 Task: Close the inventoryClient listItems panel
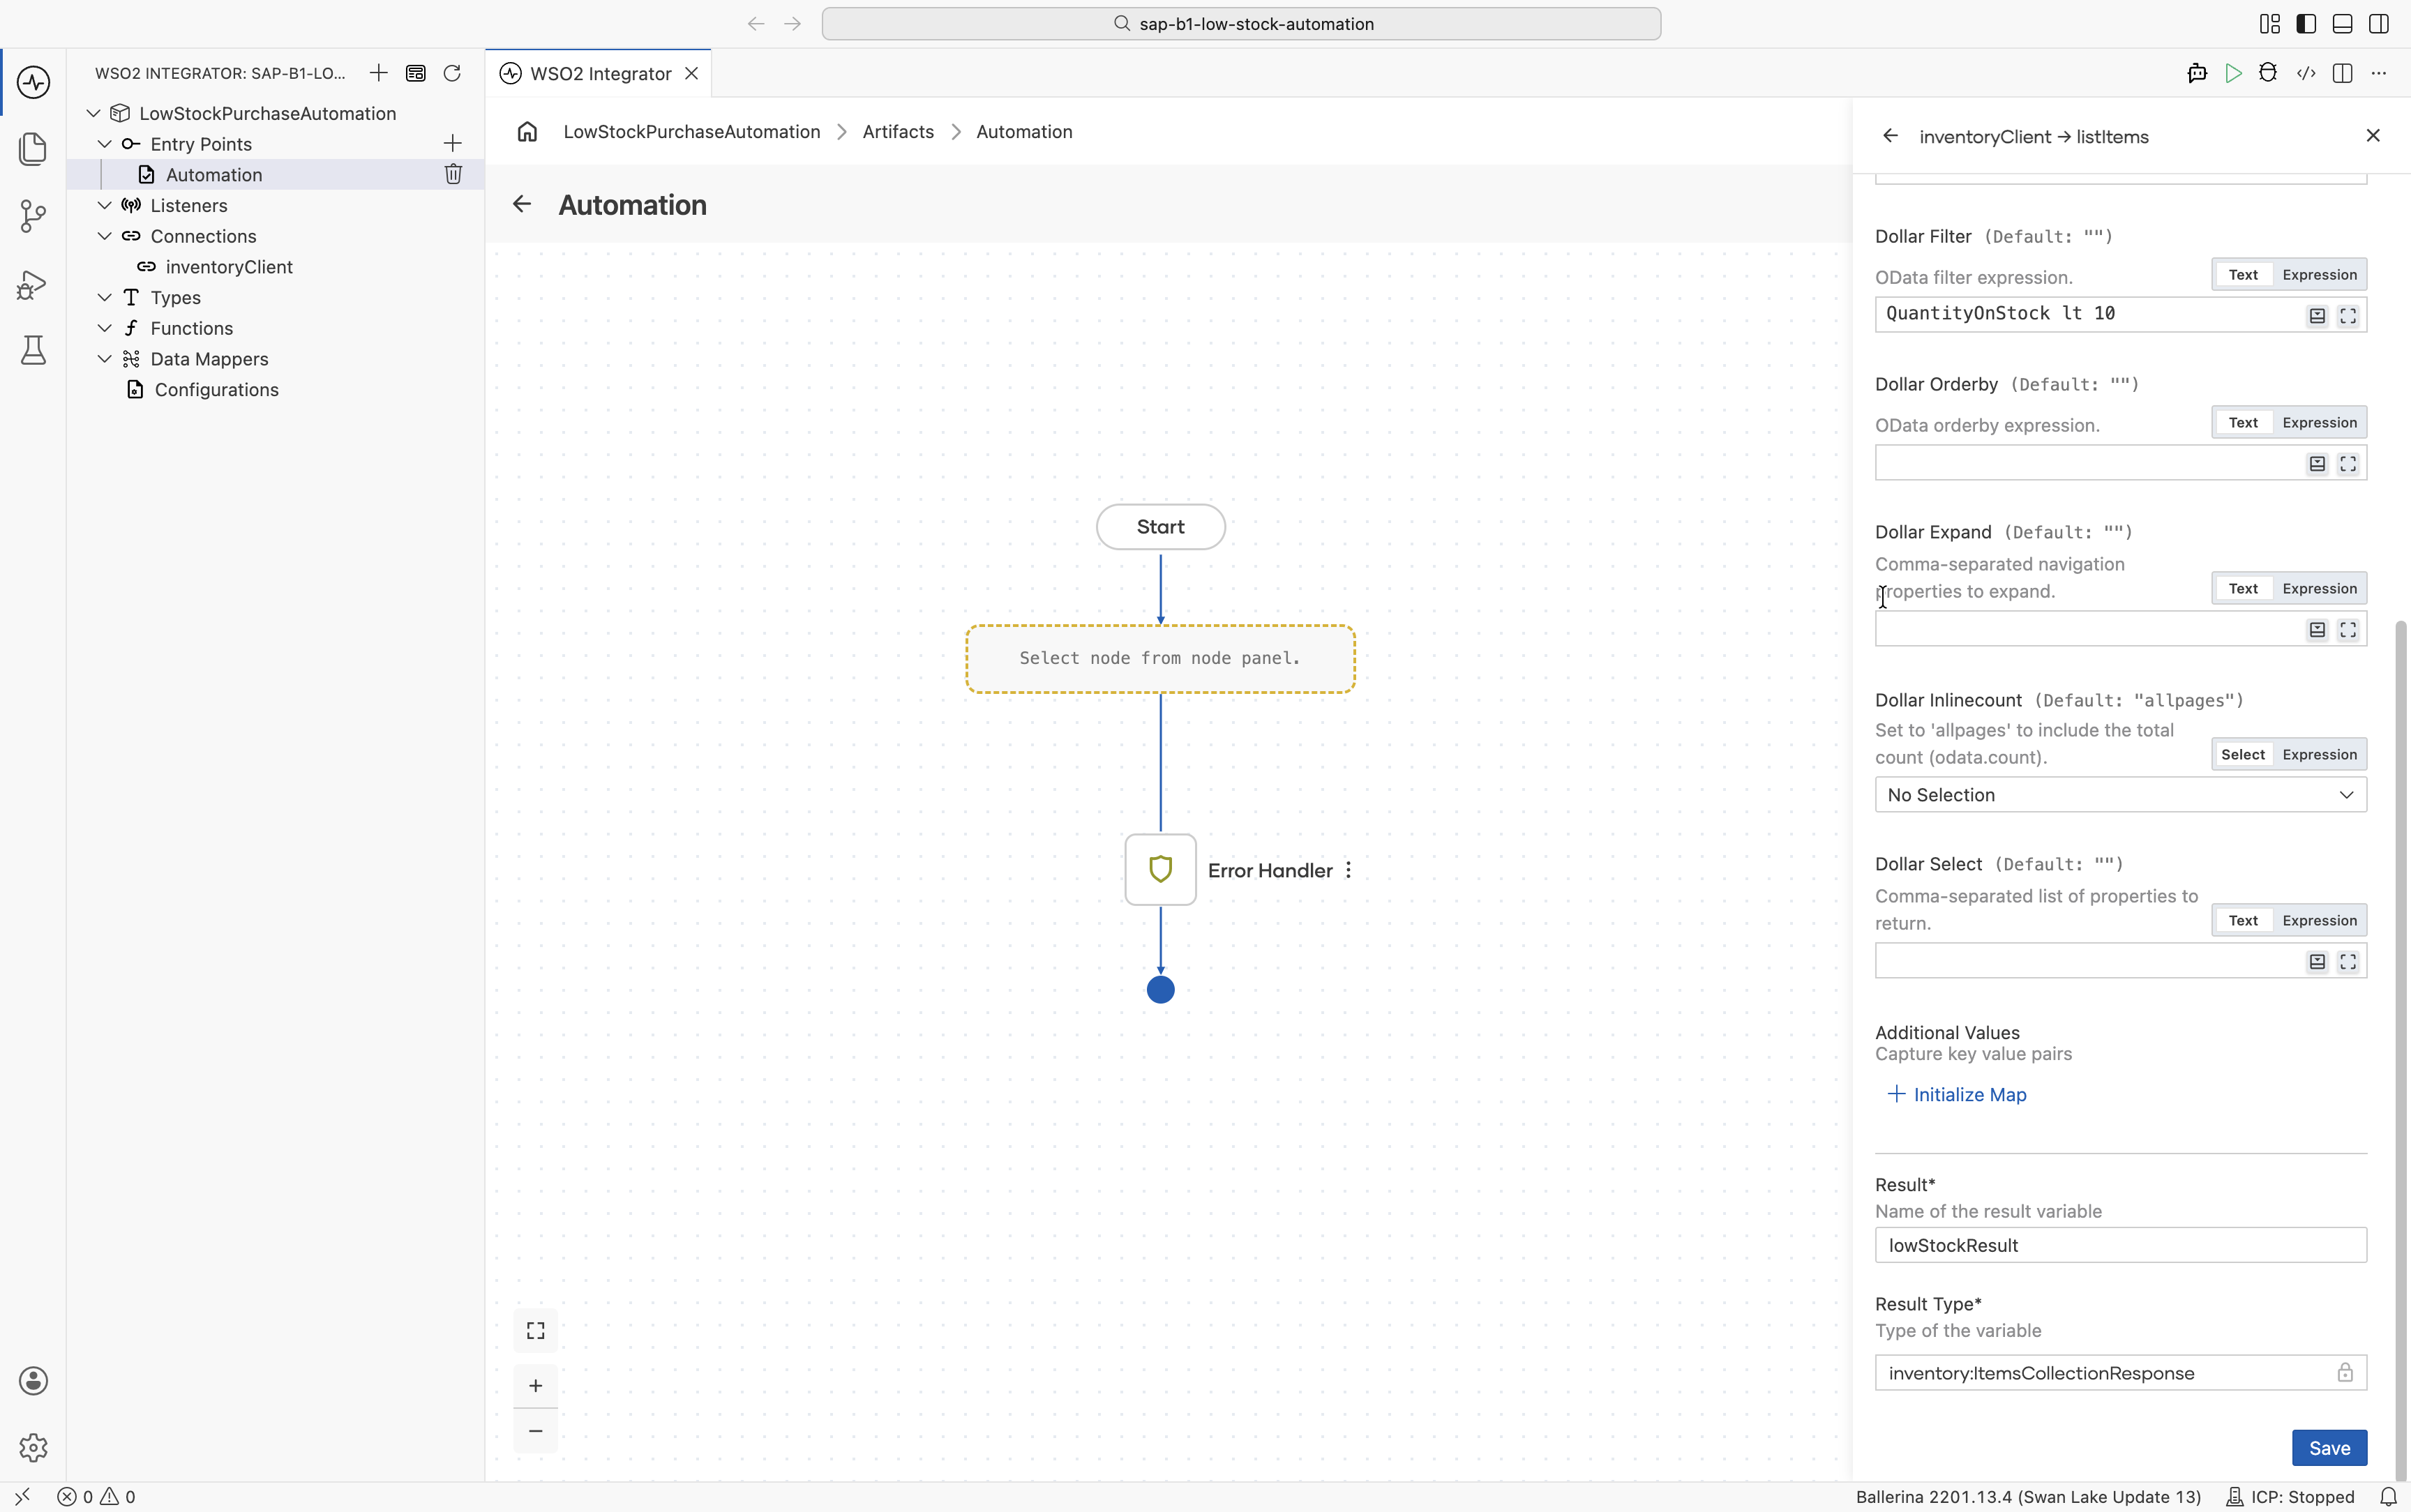pos(2373,136)
